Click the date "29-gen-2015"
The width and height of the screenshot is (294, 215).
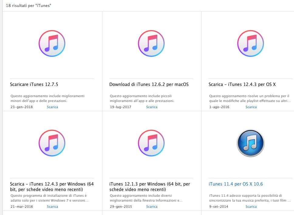pos(121,206)
